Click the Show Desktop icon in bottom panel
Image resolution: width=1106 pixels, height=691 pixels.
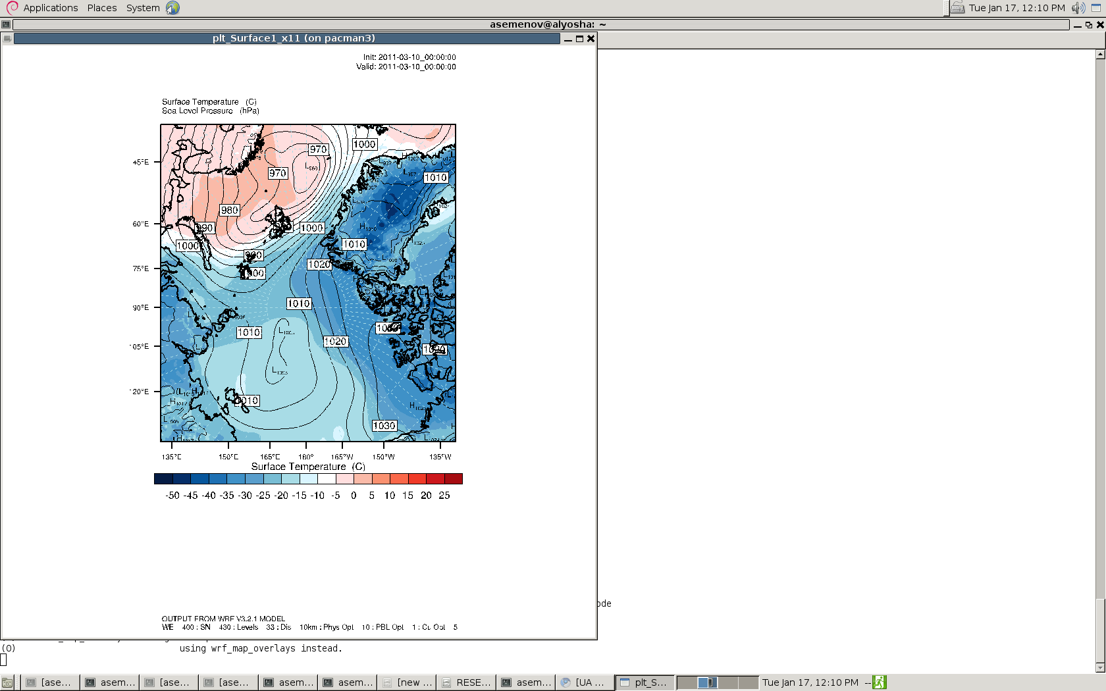coord(7,682)
